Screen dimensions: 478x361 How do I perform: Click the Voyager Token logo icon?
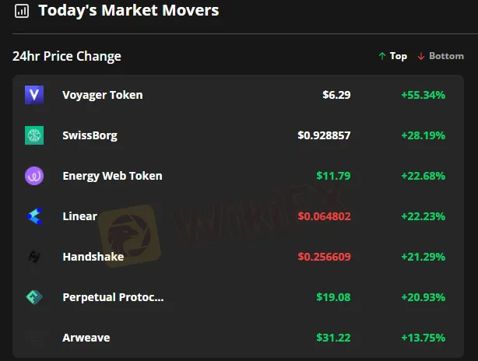click(x=34, y=95)
